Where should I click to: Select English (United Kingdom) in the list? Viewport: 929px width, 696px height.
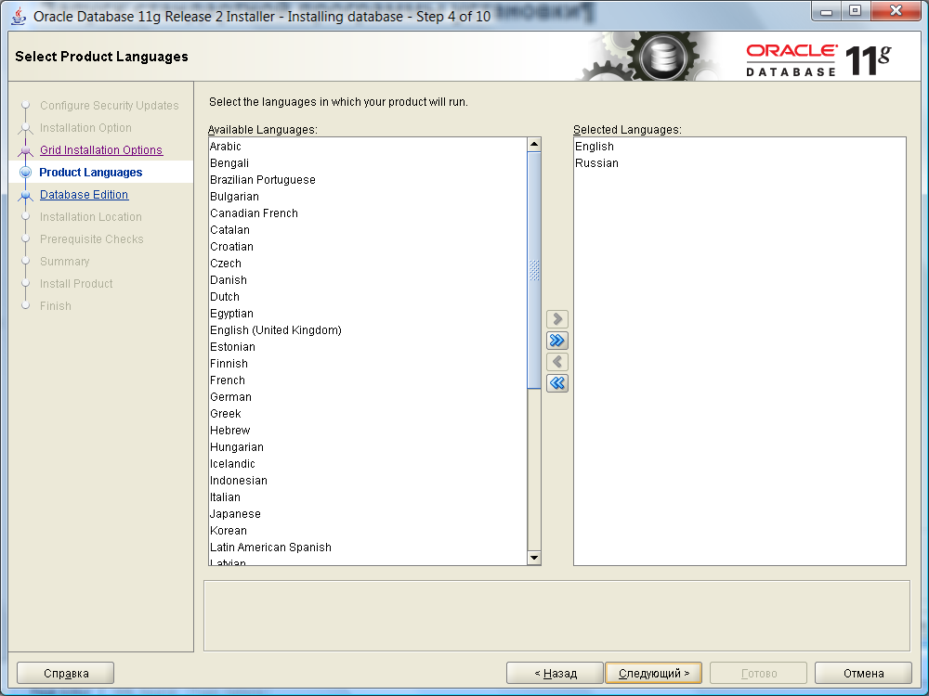tap(367, 330)
